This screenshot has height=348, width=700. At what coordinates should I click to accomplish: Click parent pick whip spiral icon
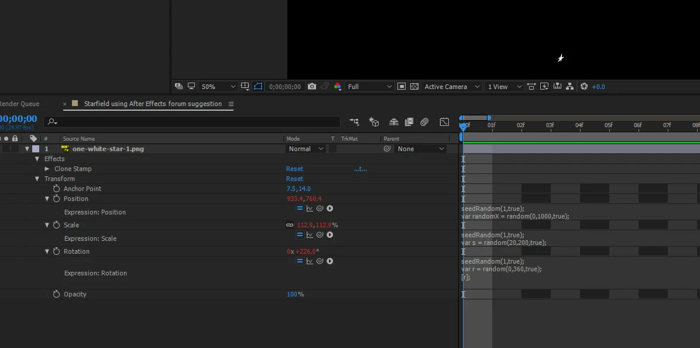[387, 149]
